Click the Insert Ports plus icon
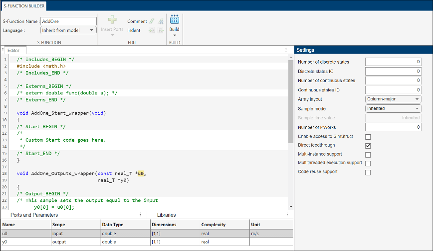This screenshot has height=251, width=433. tap(112, 19)
